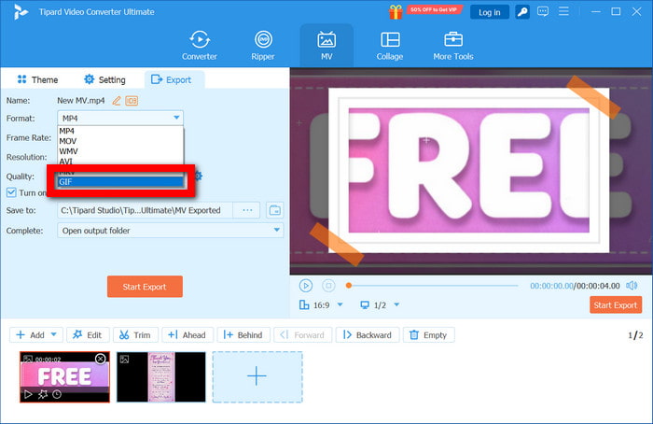This screenshot has height=424, width=653.
Task: Expand the Add dropdown arrow
Action: pyautogui.click(x=54, y=334)
